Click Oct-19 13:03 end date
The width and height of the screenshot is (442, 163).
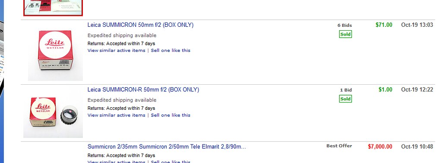[417, 25]
